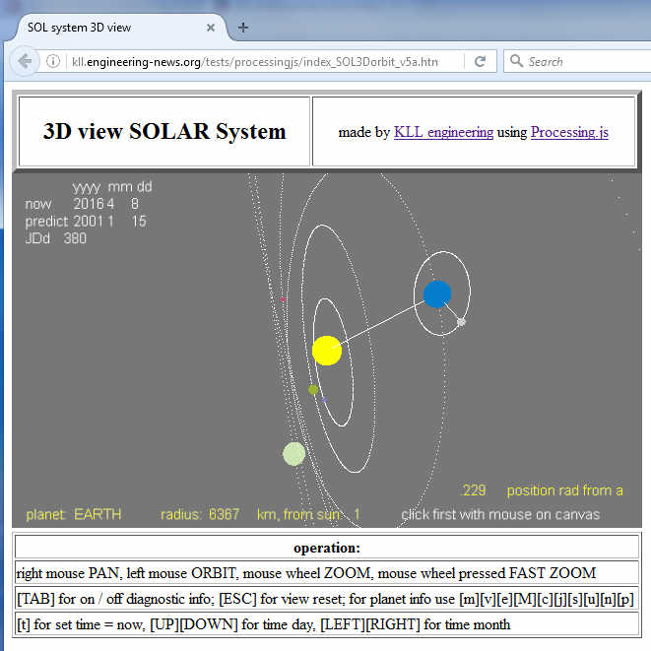Close the SOL system 3D view tab
The height and width of the screenshot is (651, 651).
coord(210,27)
